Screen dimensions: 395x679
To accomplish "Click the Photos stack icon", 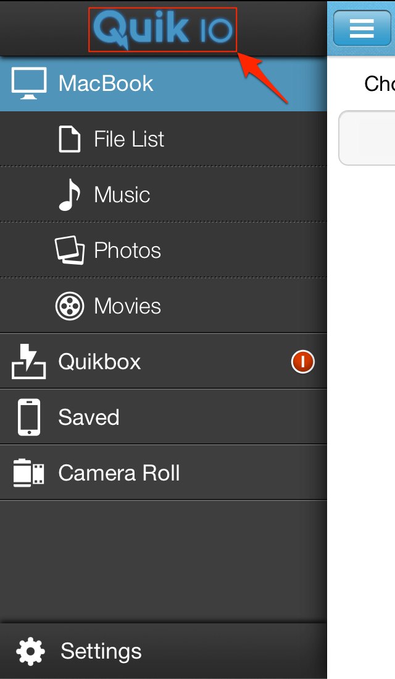I will pyautogui.click(x=69, y=250).
